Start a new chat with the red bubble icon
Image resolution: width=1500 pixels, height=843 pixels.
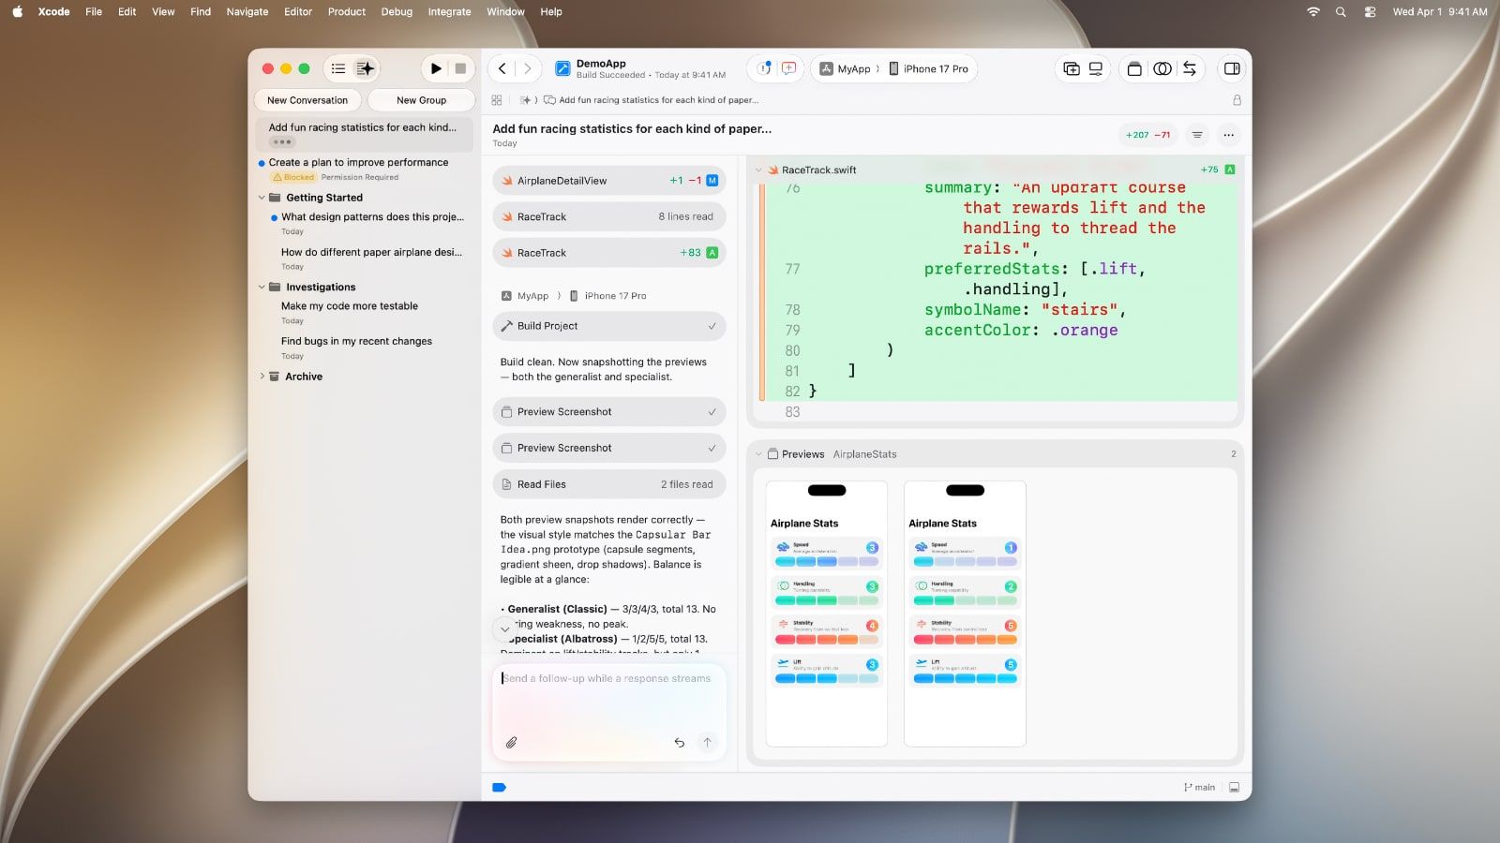789,68
